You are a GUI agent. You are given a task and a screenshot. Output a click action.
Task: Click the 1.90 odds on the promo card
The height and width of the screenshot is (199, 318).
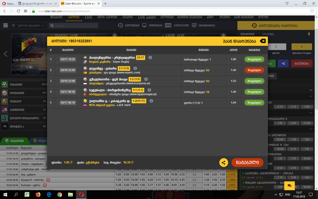click(x=29, y=67)
